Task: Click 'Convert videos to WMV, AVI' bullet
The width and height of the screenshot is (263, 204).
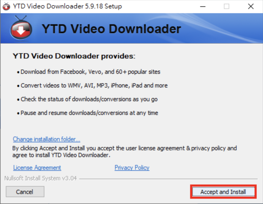Action: (x=94, y=85)
